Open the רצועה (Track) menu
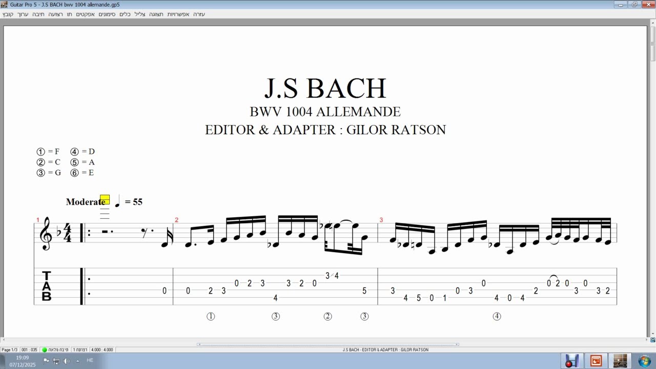 coord(55,14)
